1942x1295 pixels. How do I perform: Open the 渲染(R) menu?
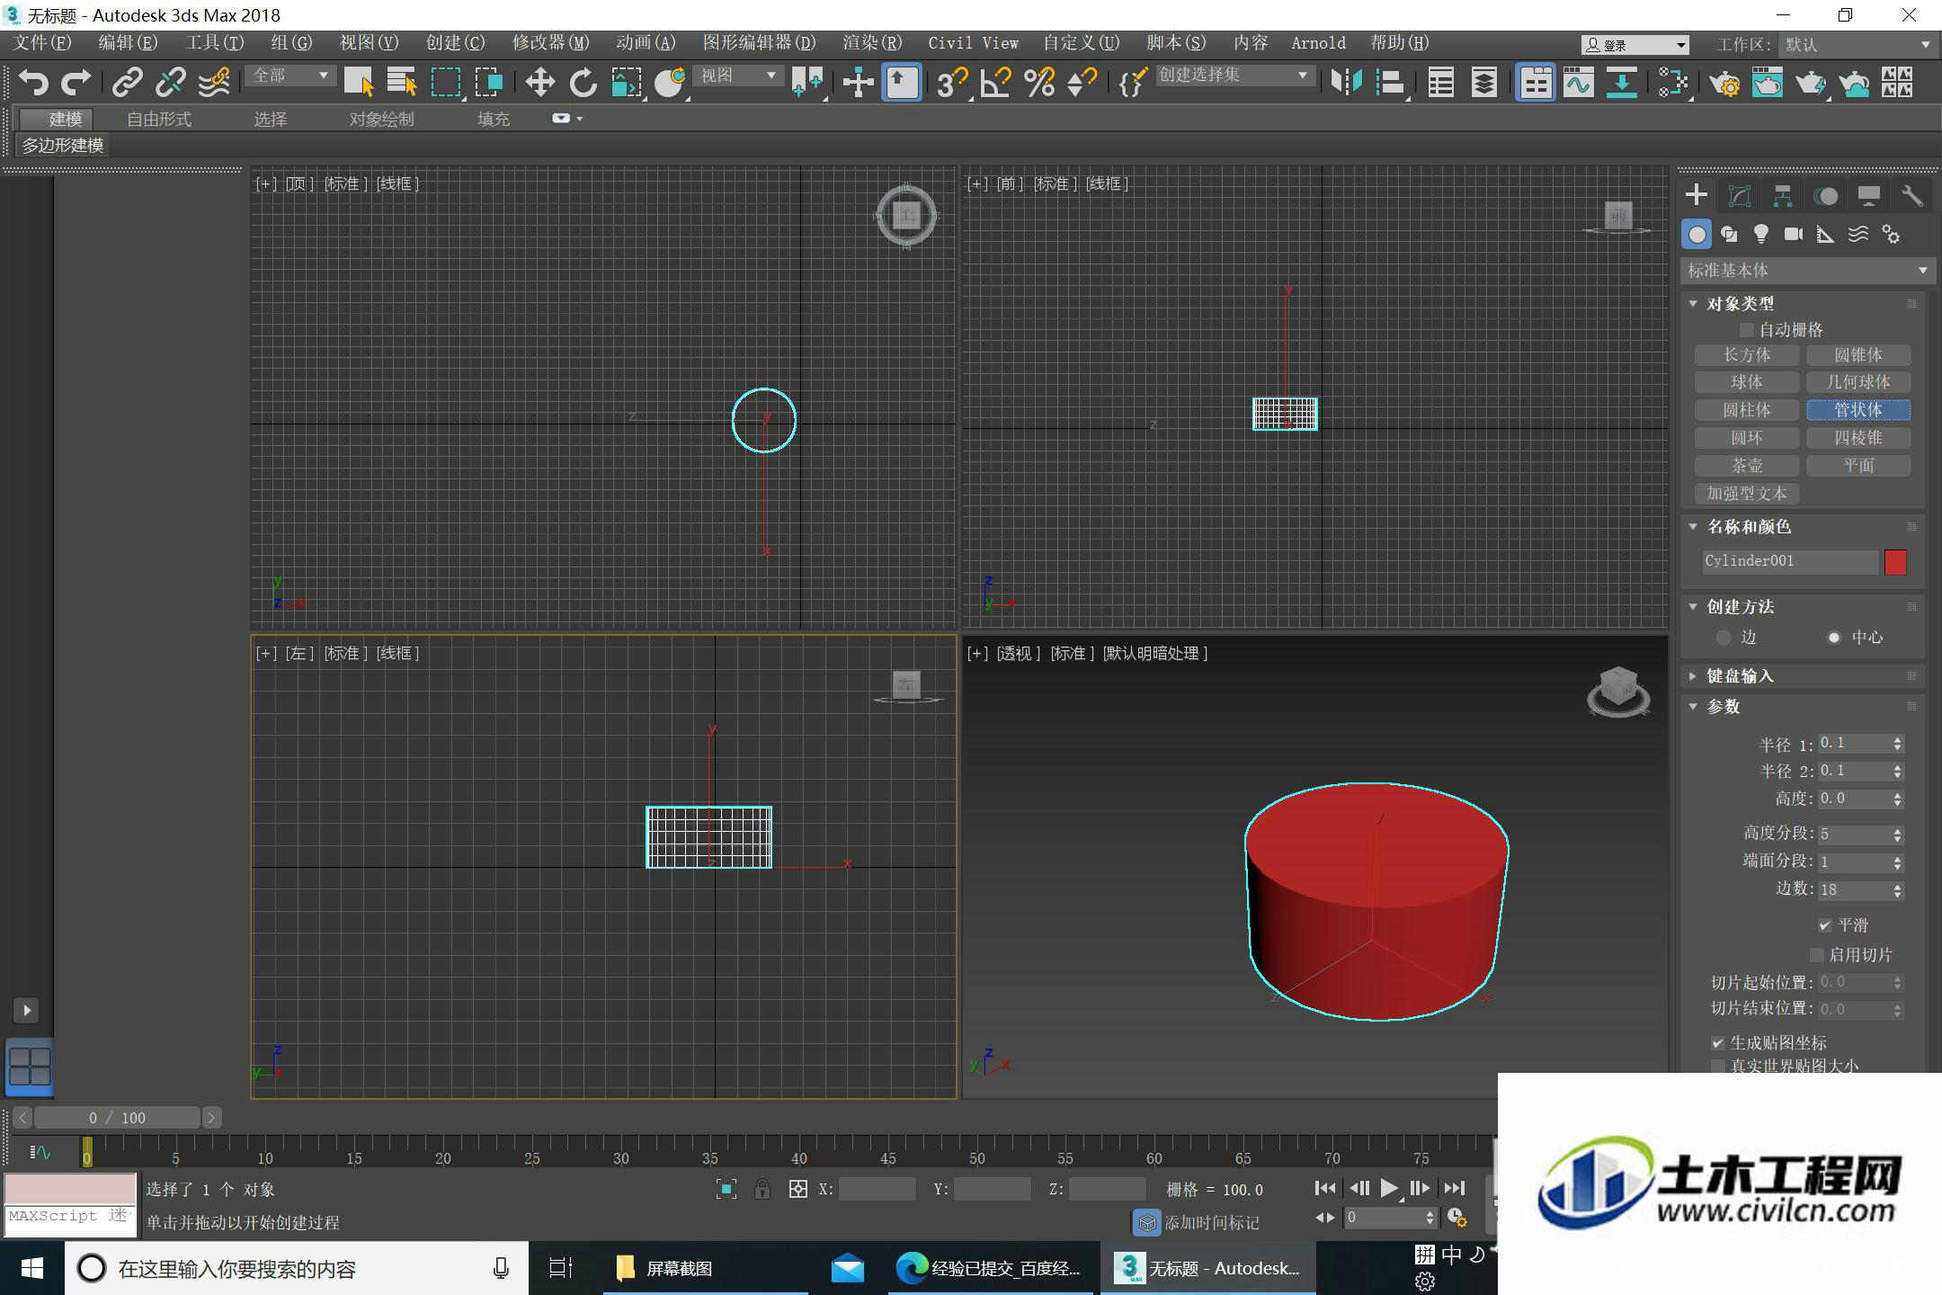[x=872, y=43]
